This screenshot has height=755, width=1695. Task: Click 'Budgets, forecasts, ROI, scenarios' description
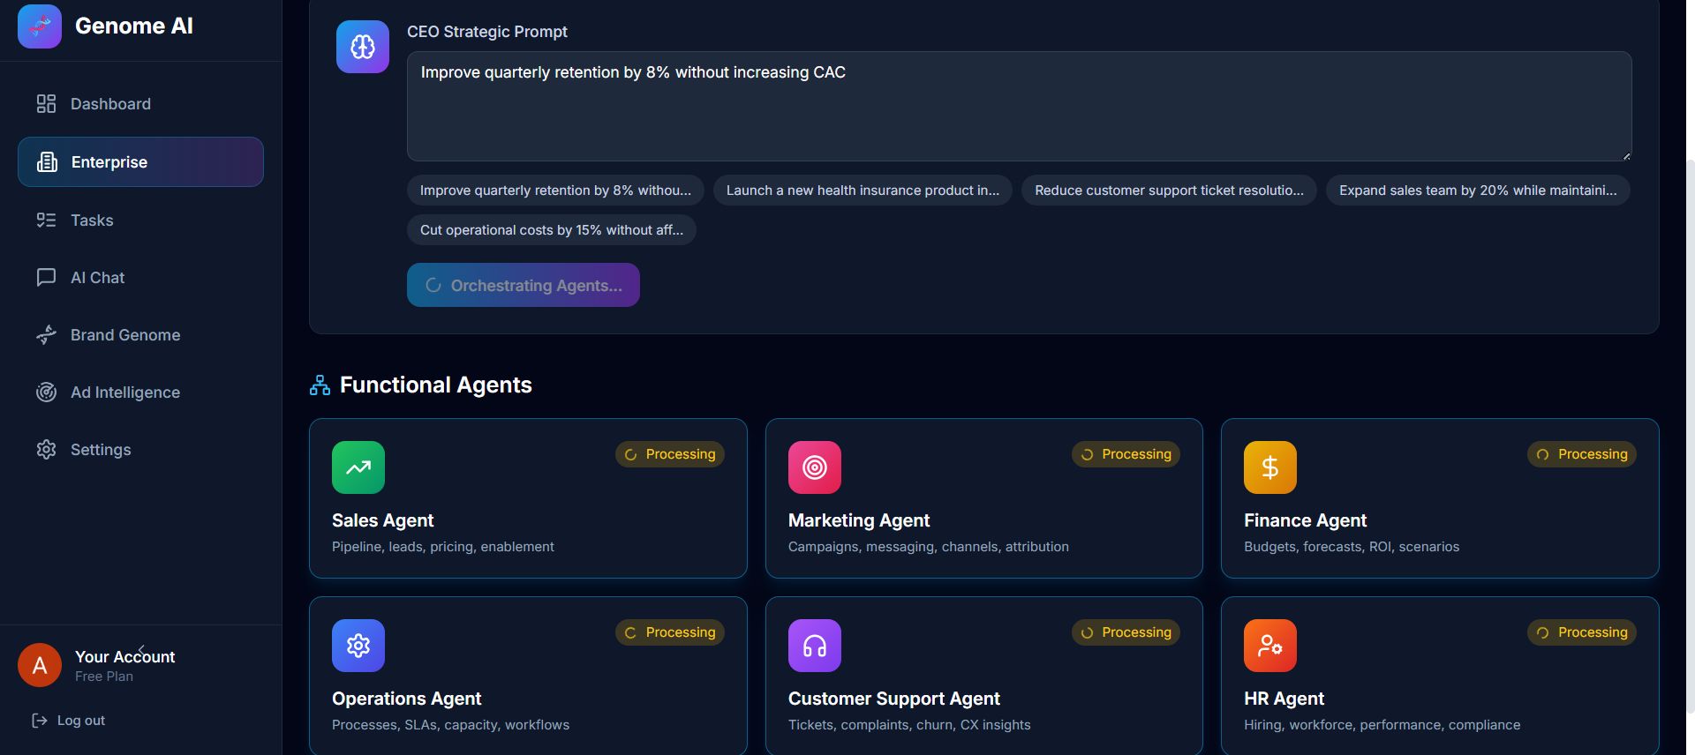tap(1352, 547)
